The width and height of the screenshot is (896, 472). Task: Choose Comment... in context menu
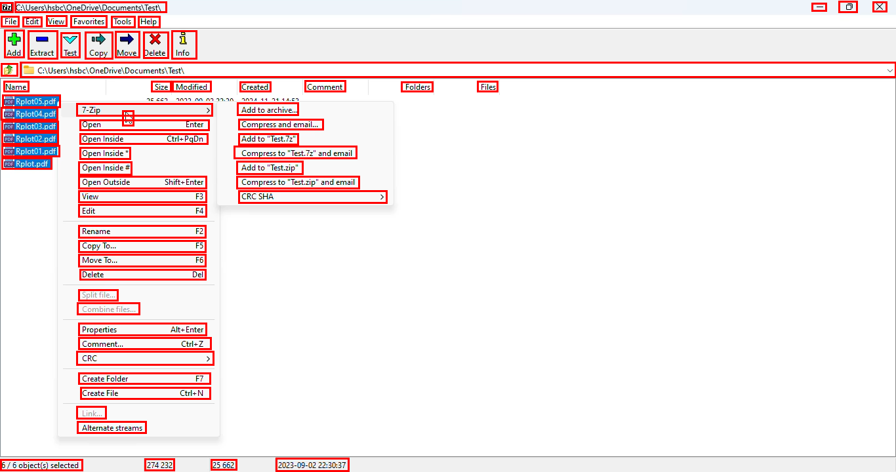[145, 344]
